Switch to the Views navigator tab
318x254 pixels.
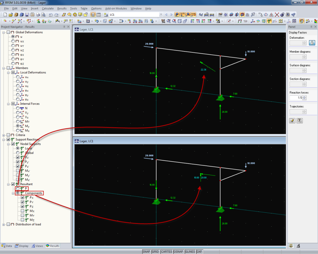point(37,246)
